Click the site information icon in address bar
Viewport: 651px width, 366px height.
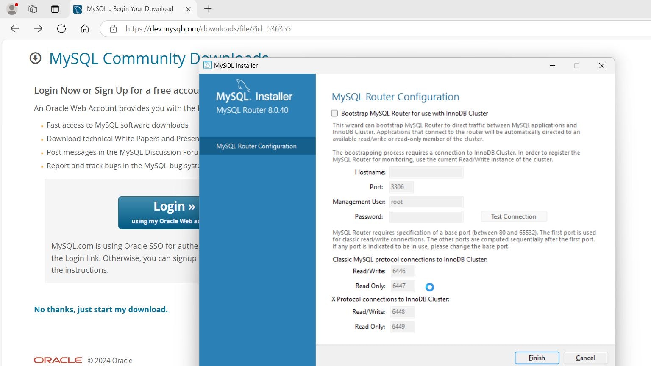coord(113,28)
